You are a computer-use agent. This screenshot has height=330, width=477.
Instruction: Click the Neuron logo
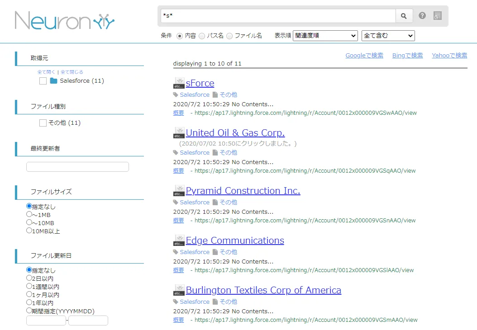point(65,20)
